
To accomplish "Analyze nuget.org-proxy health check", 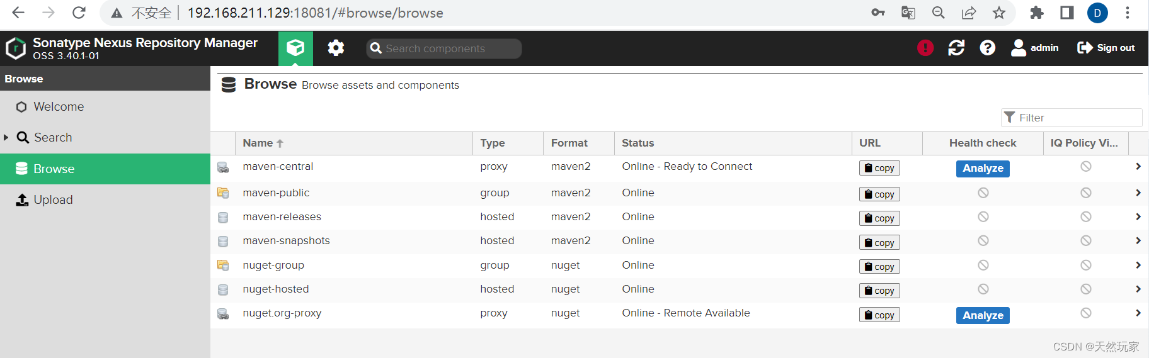I will point(983,316).
